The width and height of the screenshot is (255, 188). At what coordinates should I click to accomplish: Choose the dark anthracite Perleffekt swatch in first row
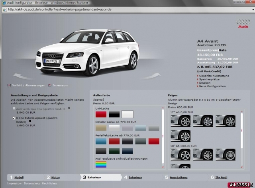[127, 141]
